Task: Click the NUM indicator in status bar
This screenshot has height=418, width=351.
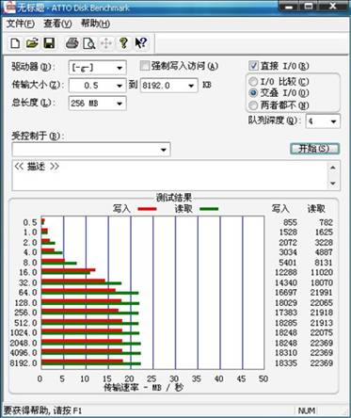Action: click(x=307, y=410)
